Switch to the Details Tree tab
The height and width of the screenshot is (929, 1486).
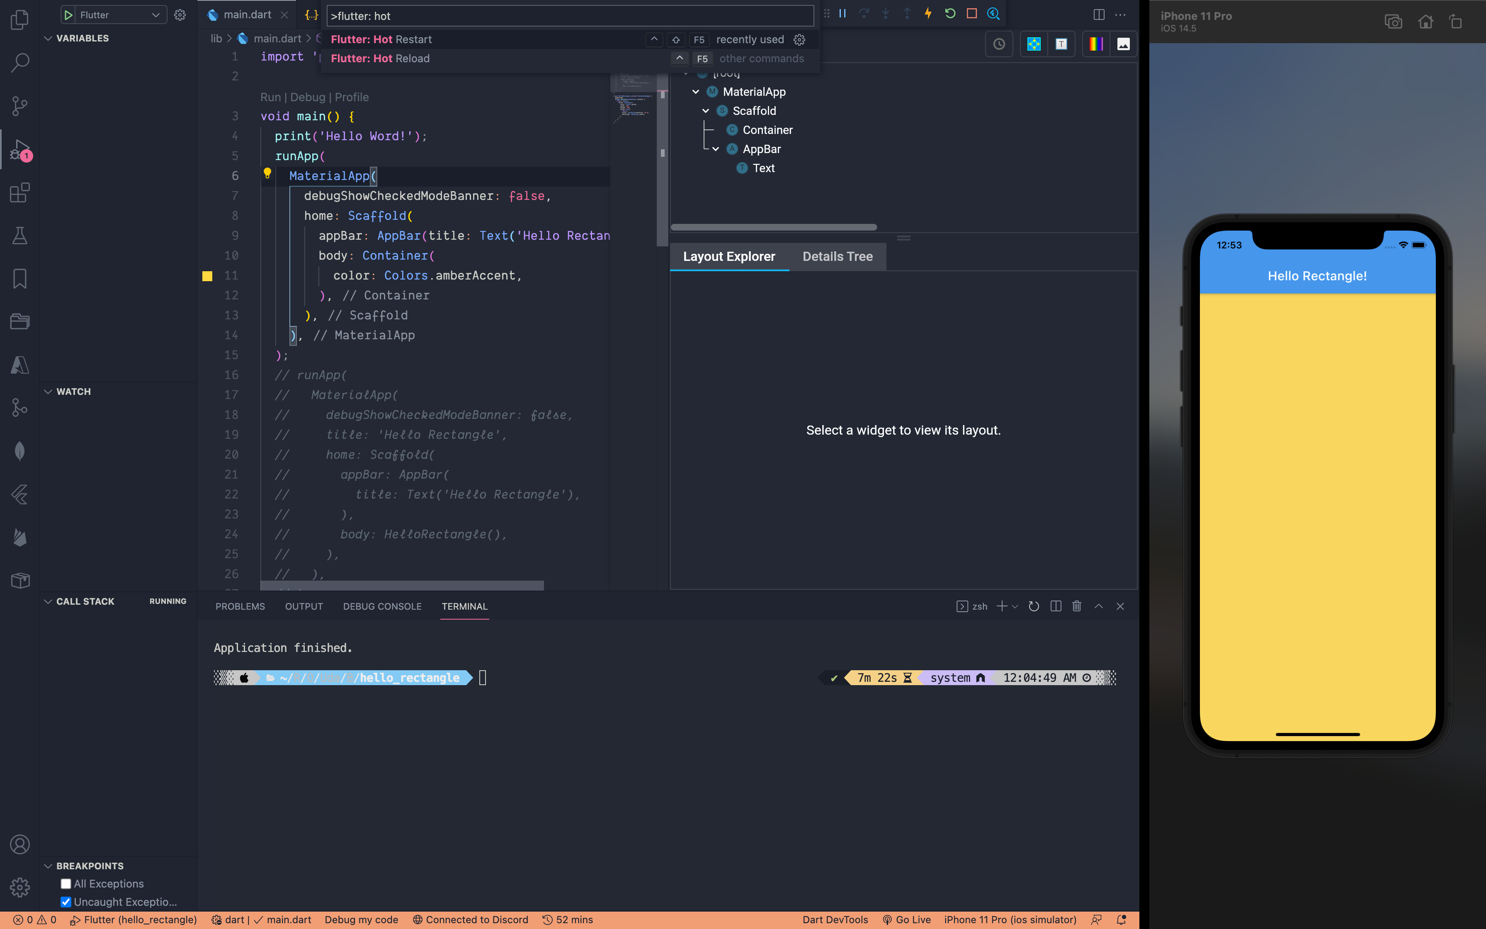(x=838, y=256)
